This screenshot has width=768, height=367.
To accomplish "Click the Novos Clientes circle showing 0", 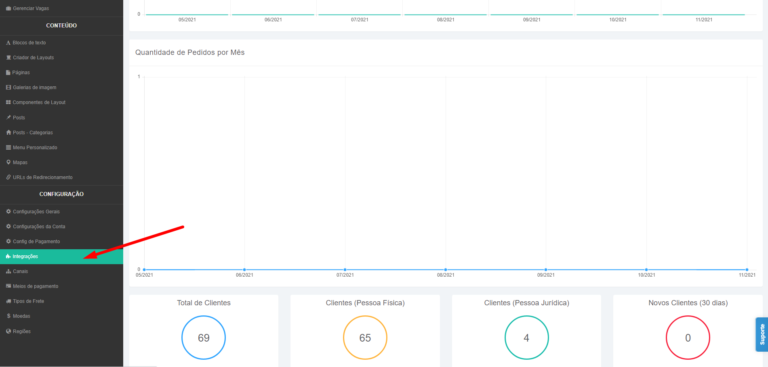I will [x=688, y=338].
